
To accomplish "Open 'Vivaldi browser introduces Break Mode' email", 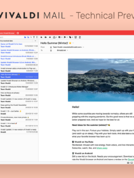I will [19, 57].
